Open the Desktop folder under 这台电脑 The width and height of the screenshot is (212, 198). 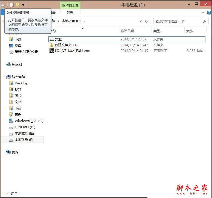(21, 83)
